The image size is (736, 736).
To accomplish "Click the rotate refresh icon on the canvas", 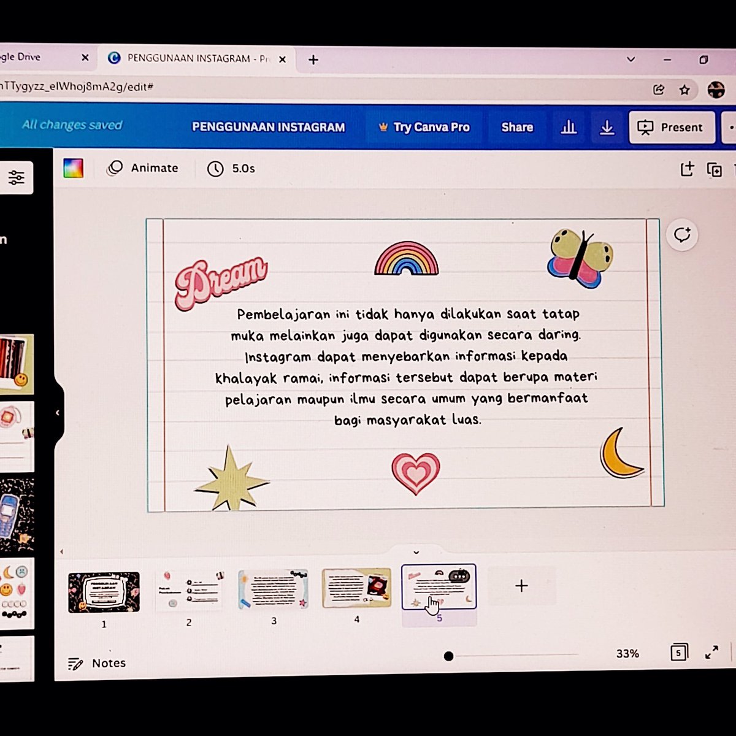I will 682,234.
